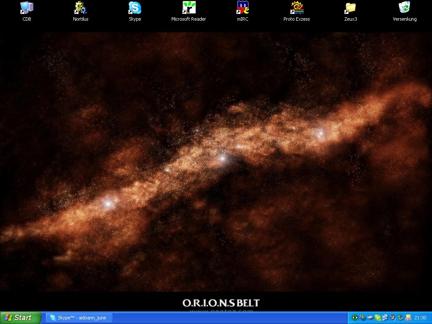The height and width of the screenshot is (324, 432).
Task: Click the colorful Windows flag tray icon
Action: 363,318
